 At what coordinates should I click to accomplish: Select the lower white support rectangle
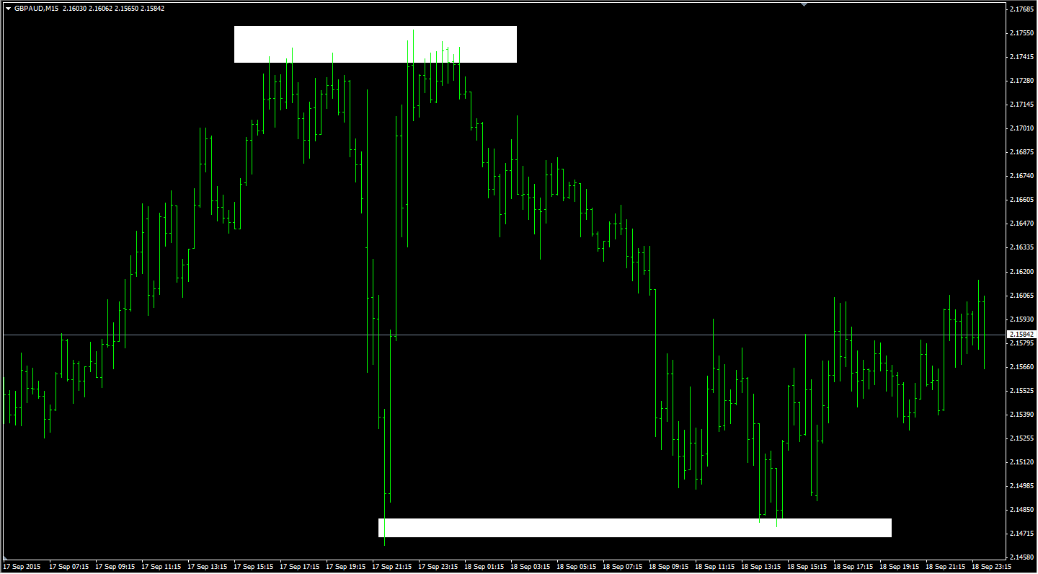[x=634, y=528]
